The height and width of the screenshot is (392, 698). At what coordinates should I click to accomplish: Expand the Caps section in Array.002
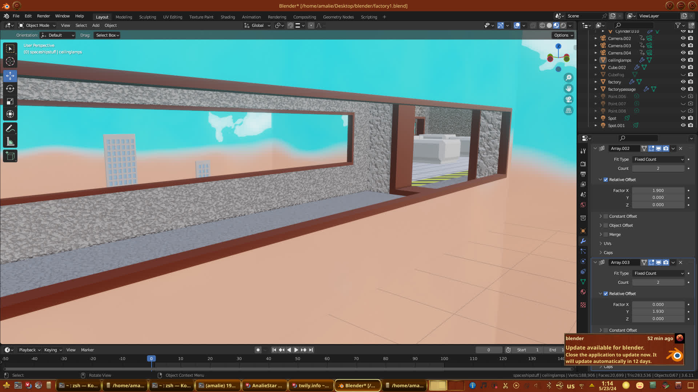(x=608, y=253)
